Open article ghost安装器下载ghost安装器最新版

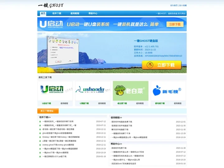pyautogui.click(x=57, y=133)
